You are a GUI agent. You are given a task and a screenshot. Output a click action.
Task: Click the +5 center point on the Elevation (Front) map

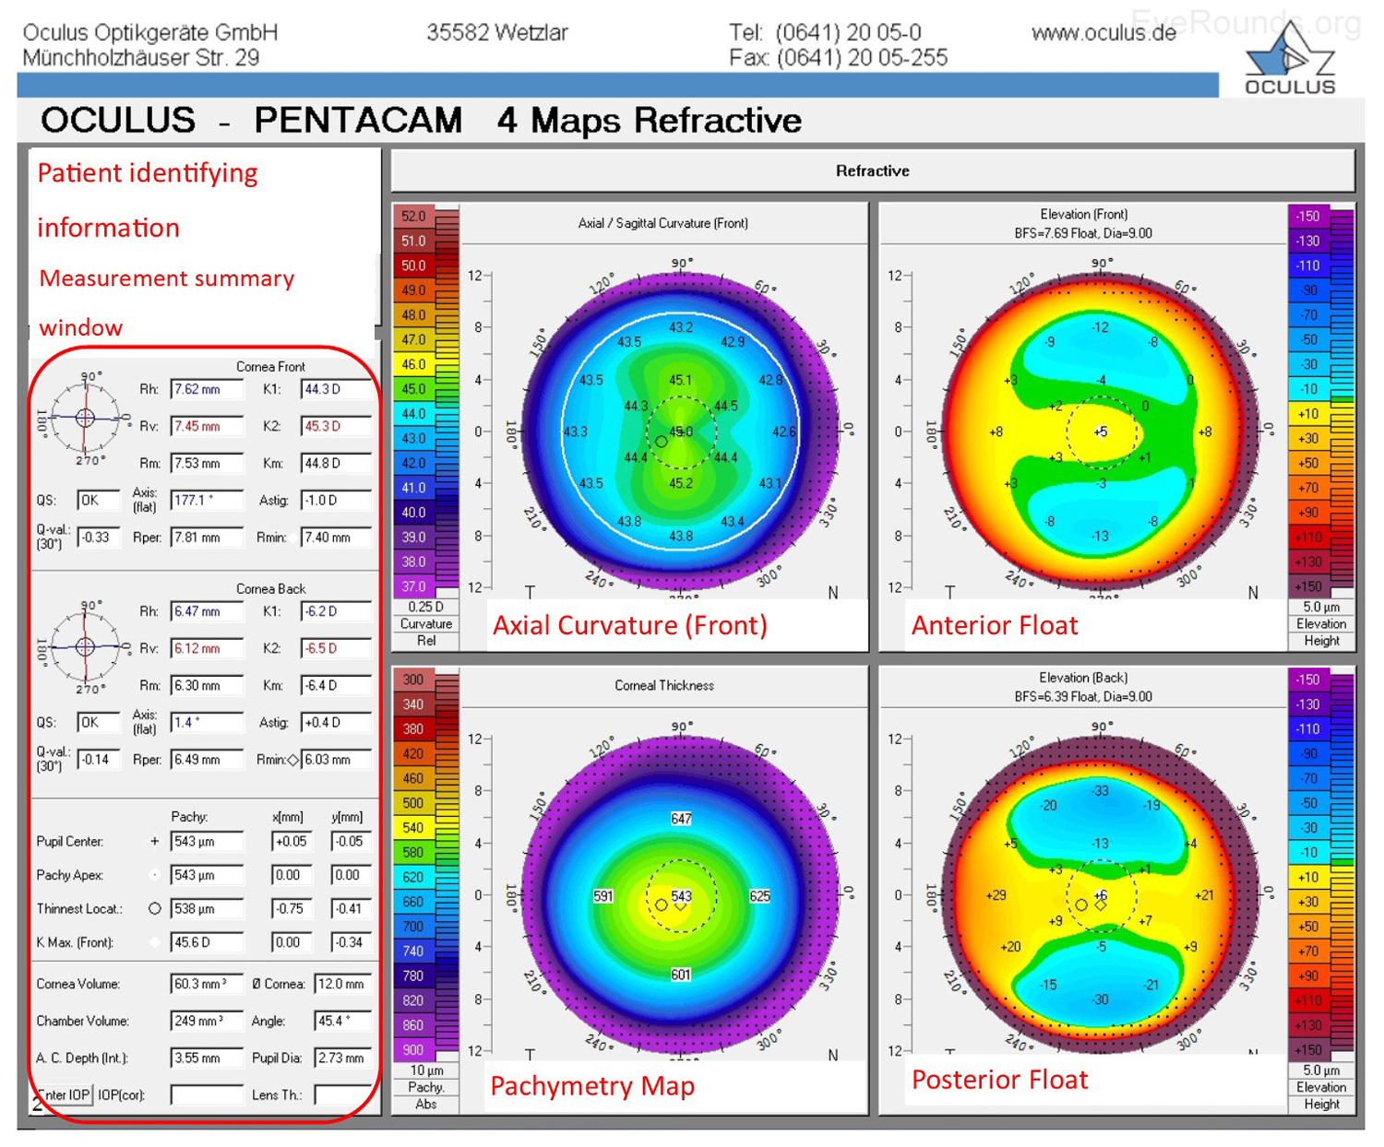(1100, 432)
